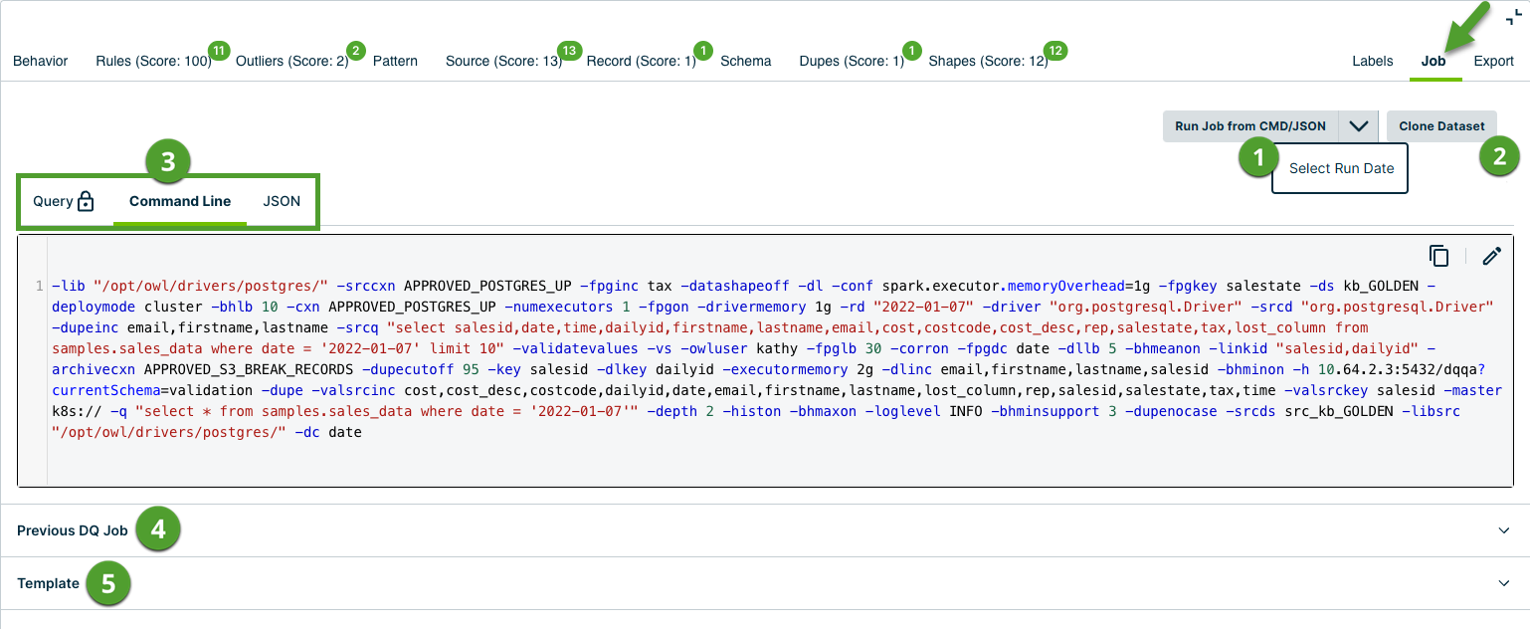Click the score badge 12 on Shapes tab
Image resolution: width=1530 pixels, height=629 pixels.
(x=1054, y=48)
